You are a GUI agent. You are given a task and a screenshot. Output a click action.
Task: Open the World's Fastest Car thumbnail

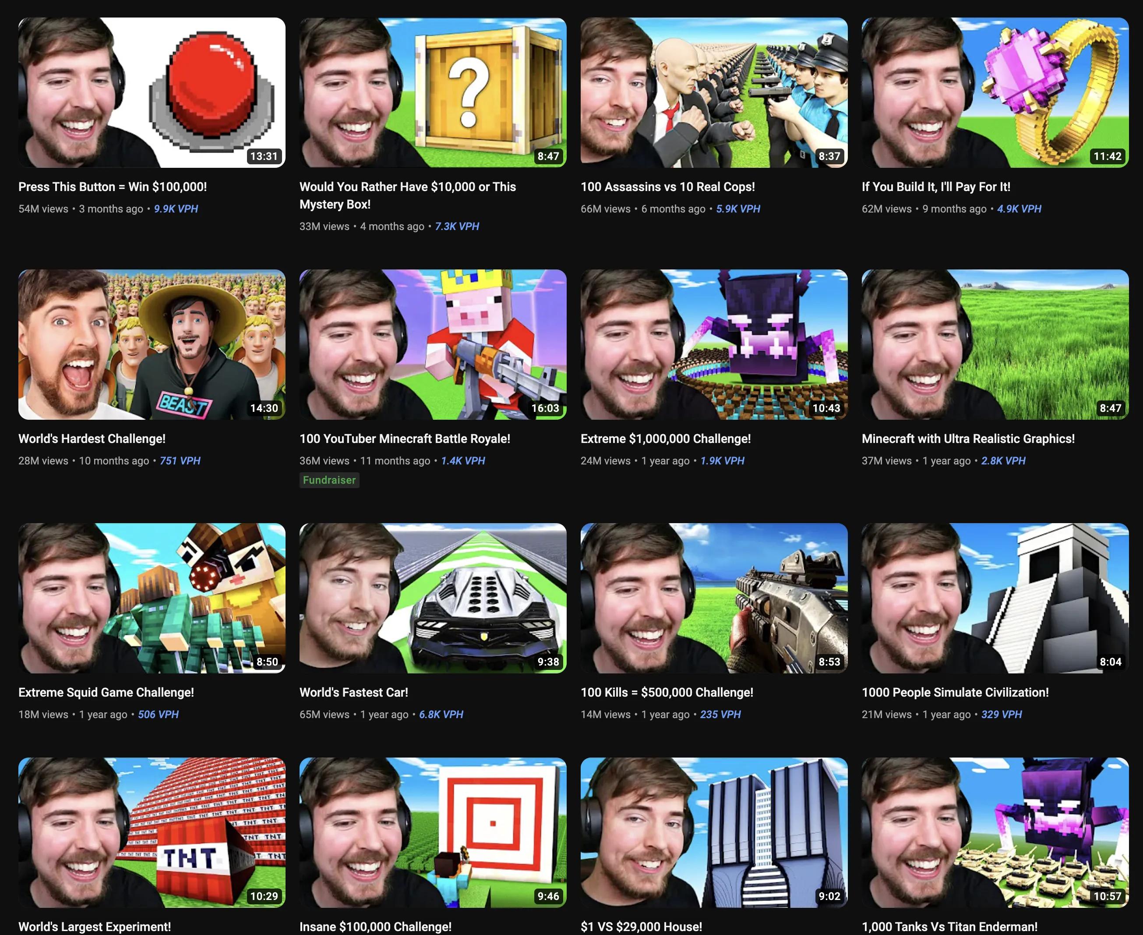432,598
